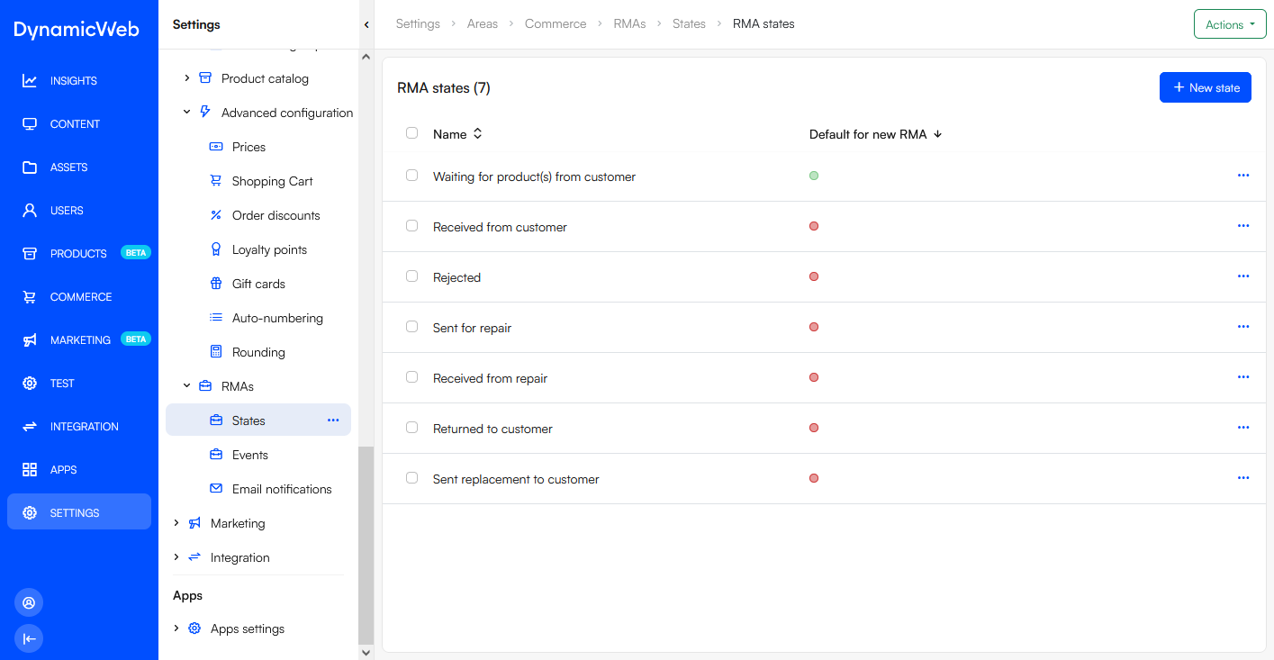This screenshot has width=1274, height=660.
Task: Click the Test gear icon
Action: coord(30,384)
